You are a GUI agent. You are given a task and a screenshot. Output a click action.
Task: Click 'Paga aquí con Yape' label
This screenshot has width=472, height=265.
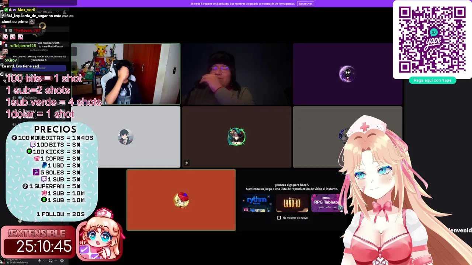(x=432, y=80)
